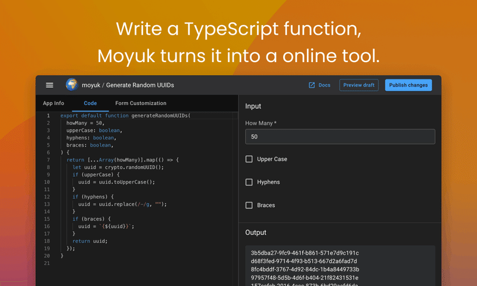Click the output UUID starting with d68f3fed
Viewport: 477px width, 286px height.
[x=304, y=262]
